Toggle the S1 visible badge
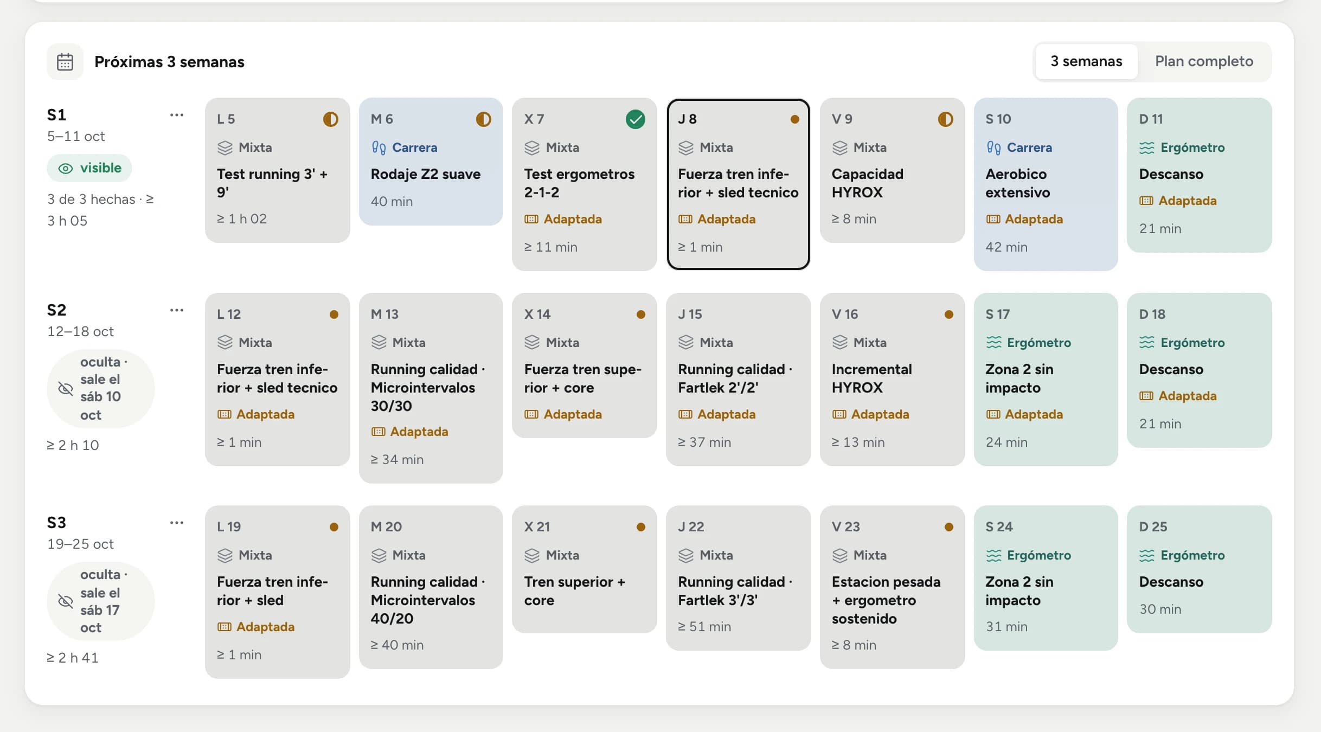The width and height of the screenshot is (1321, 732). coord(89,168)
